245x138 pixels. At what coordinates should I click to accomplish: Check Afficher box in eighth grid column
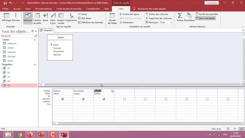[207, 99]
